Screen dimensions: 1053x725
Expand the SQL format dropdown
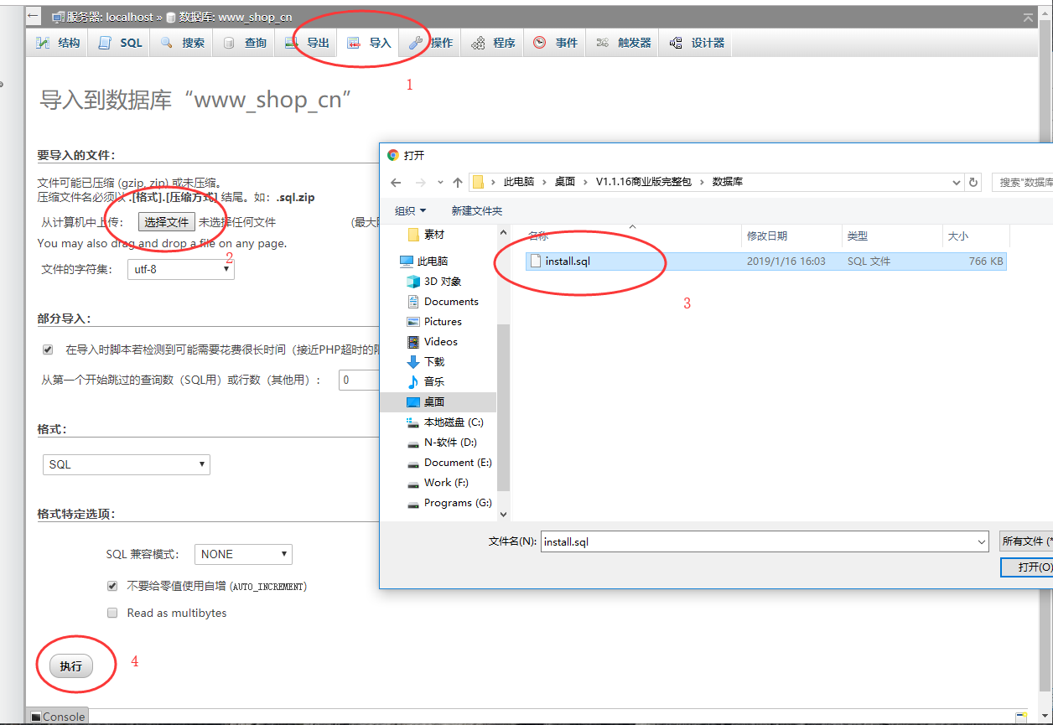[x=126, y=464]
